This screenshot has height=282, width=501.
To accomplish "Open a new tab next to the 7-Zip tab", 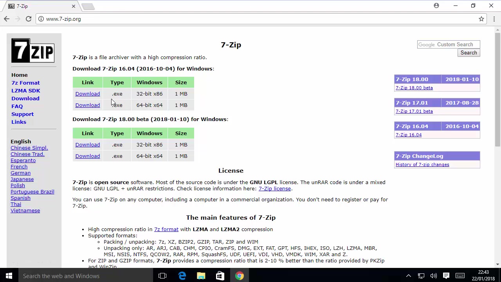I will click(88, 6).
